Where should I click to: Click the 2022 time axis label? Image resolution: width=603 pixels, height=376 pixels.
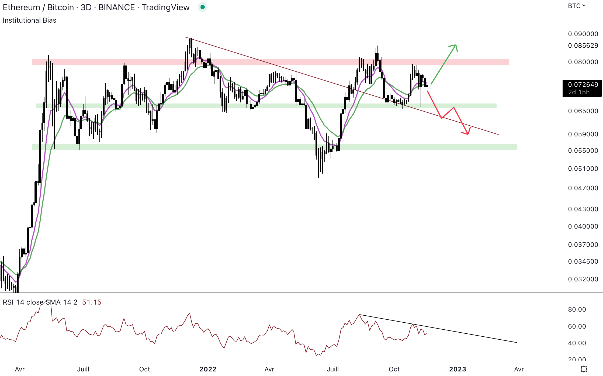pos(208,369)
